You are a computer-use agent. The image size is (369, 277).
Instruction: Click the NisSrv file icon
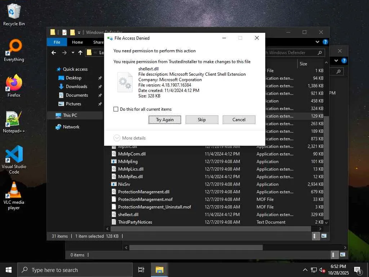[x=114, y=184]
